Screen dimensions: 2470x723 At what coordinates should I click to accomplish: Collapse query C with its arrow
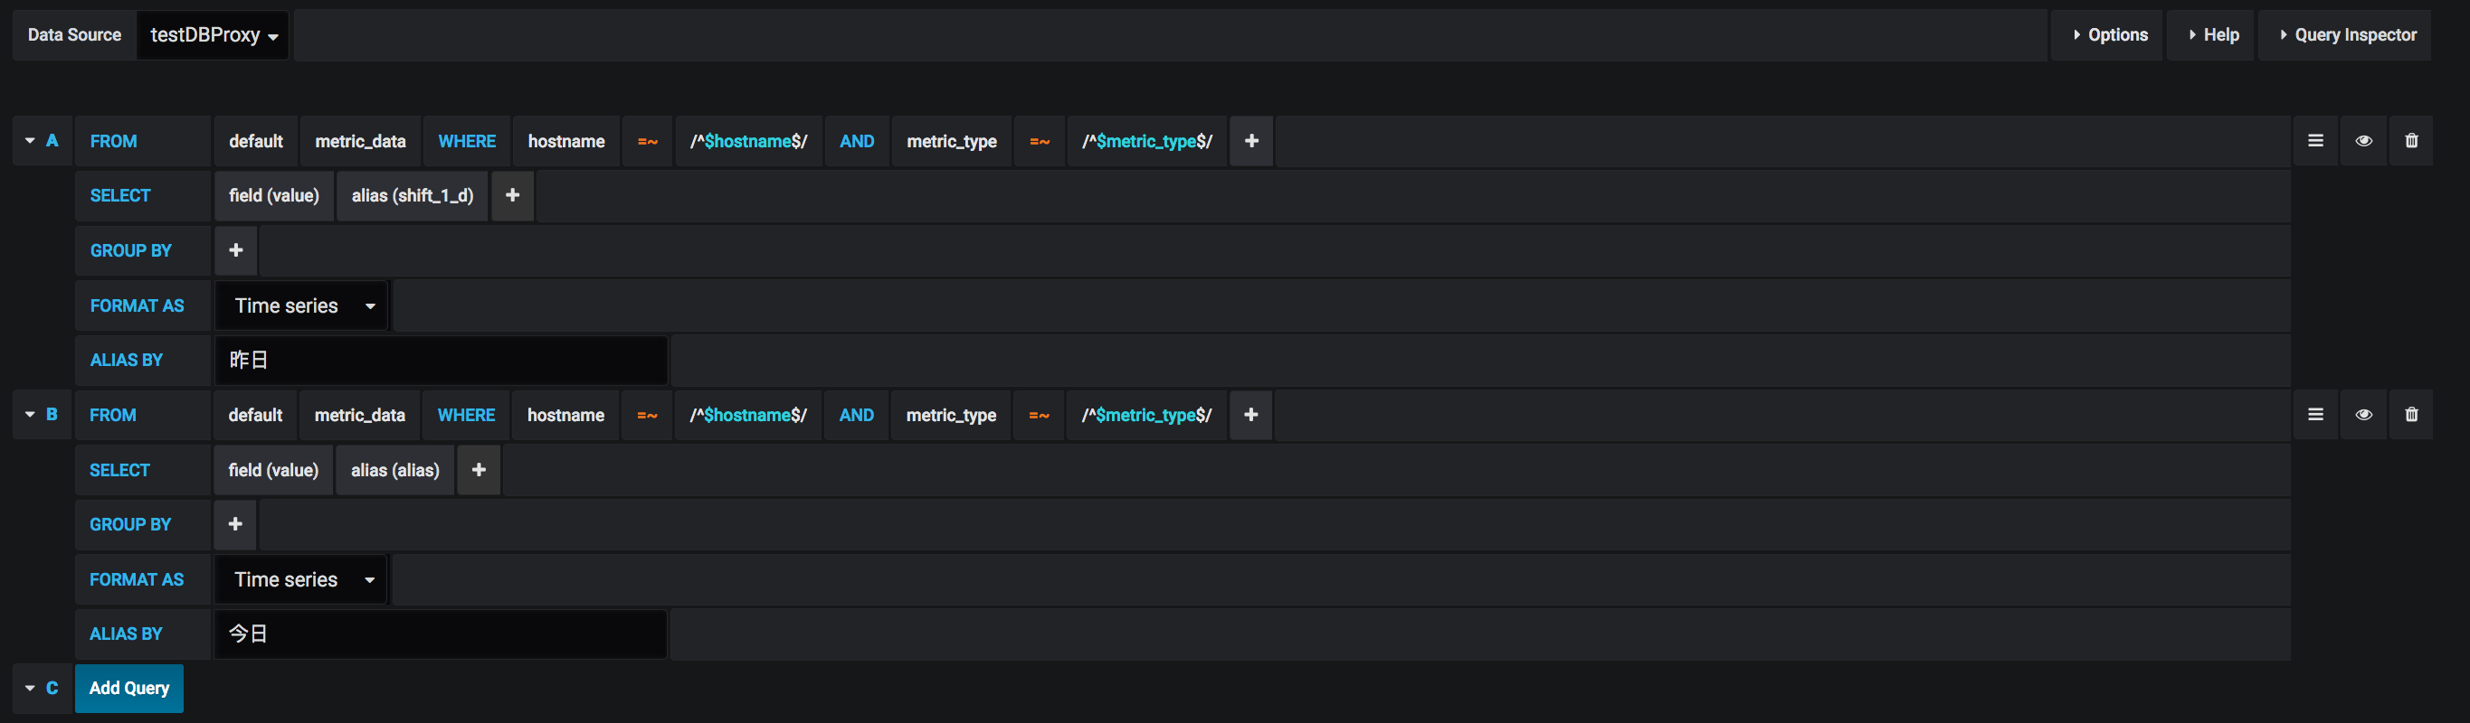(30, 689)
